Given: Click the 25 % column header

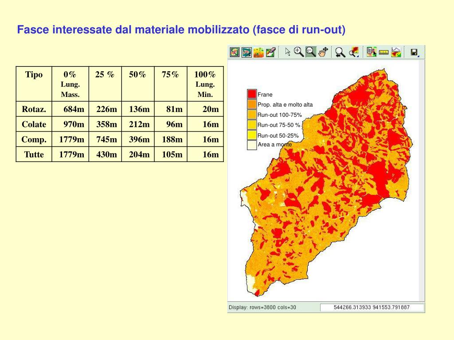Looking at the screenshot, I should [105, 84].
